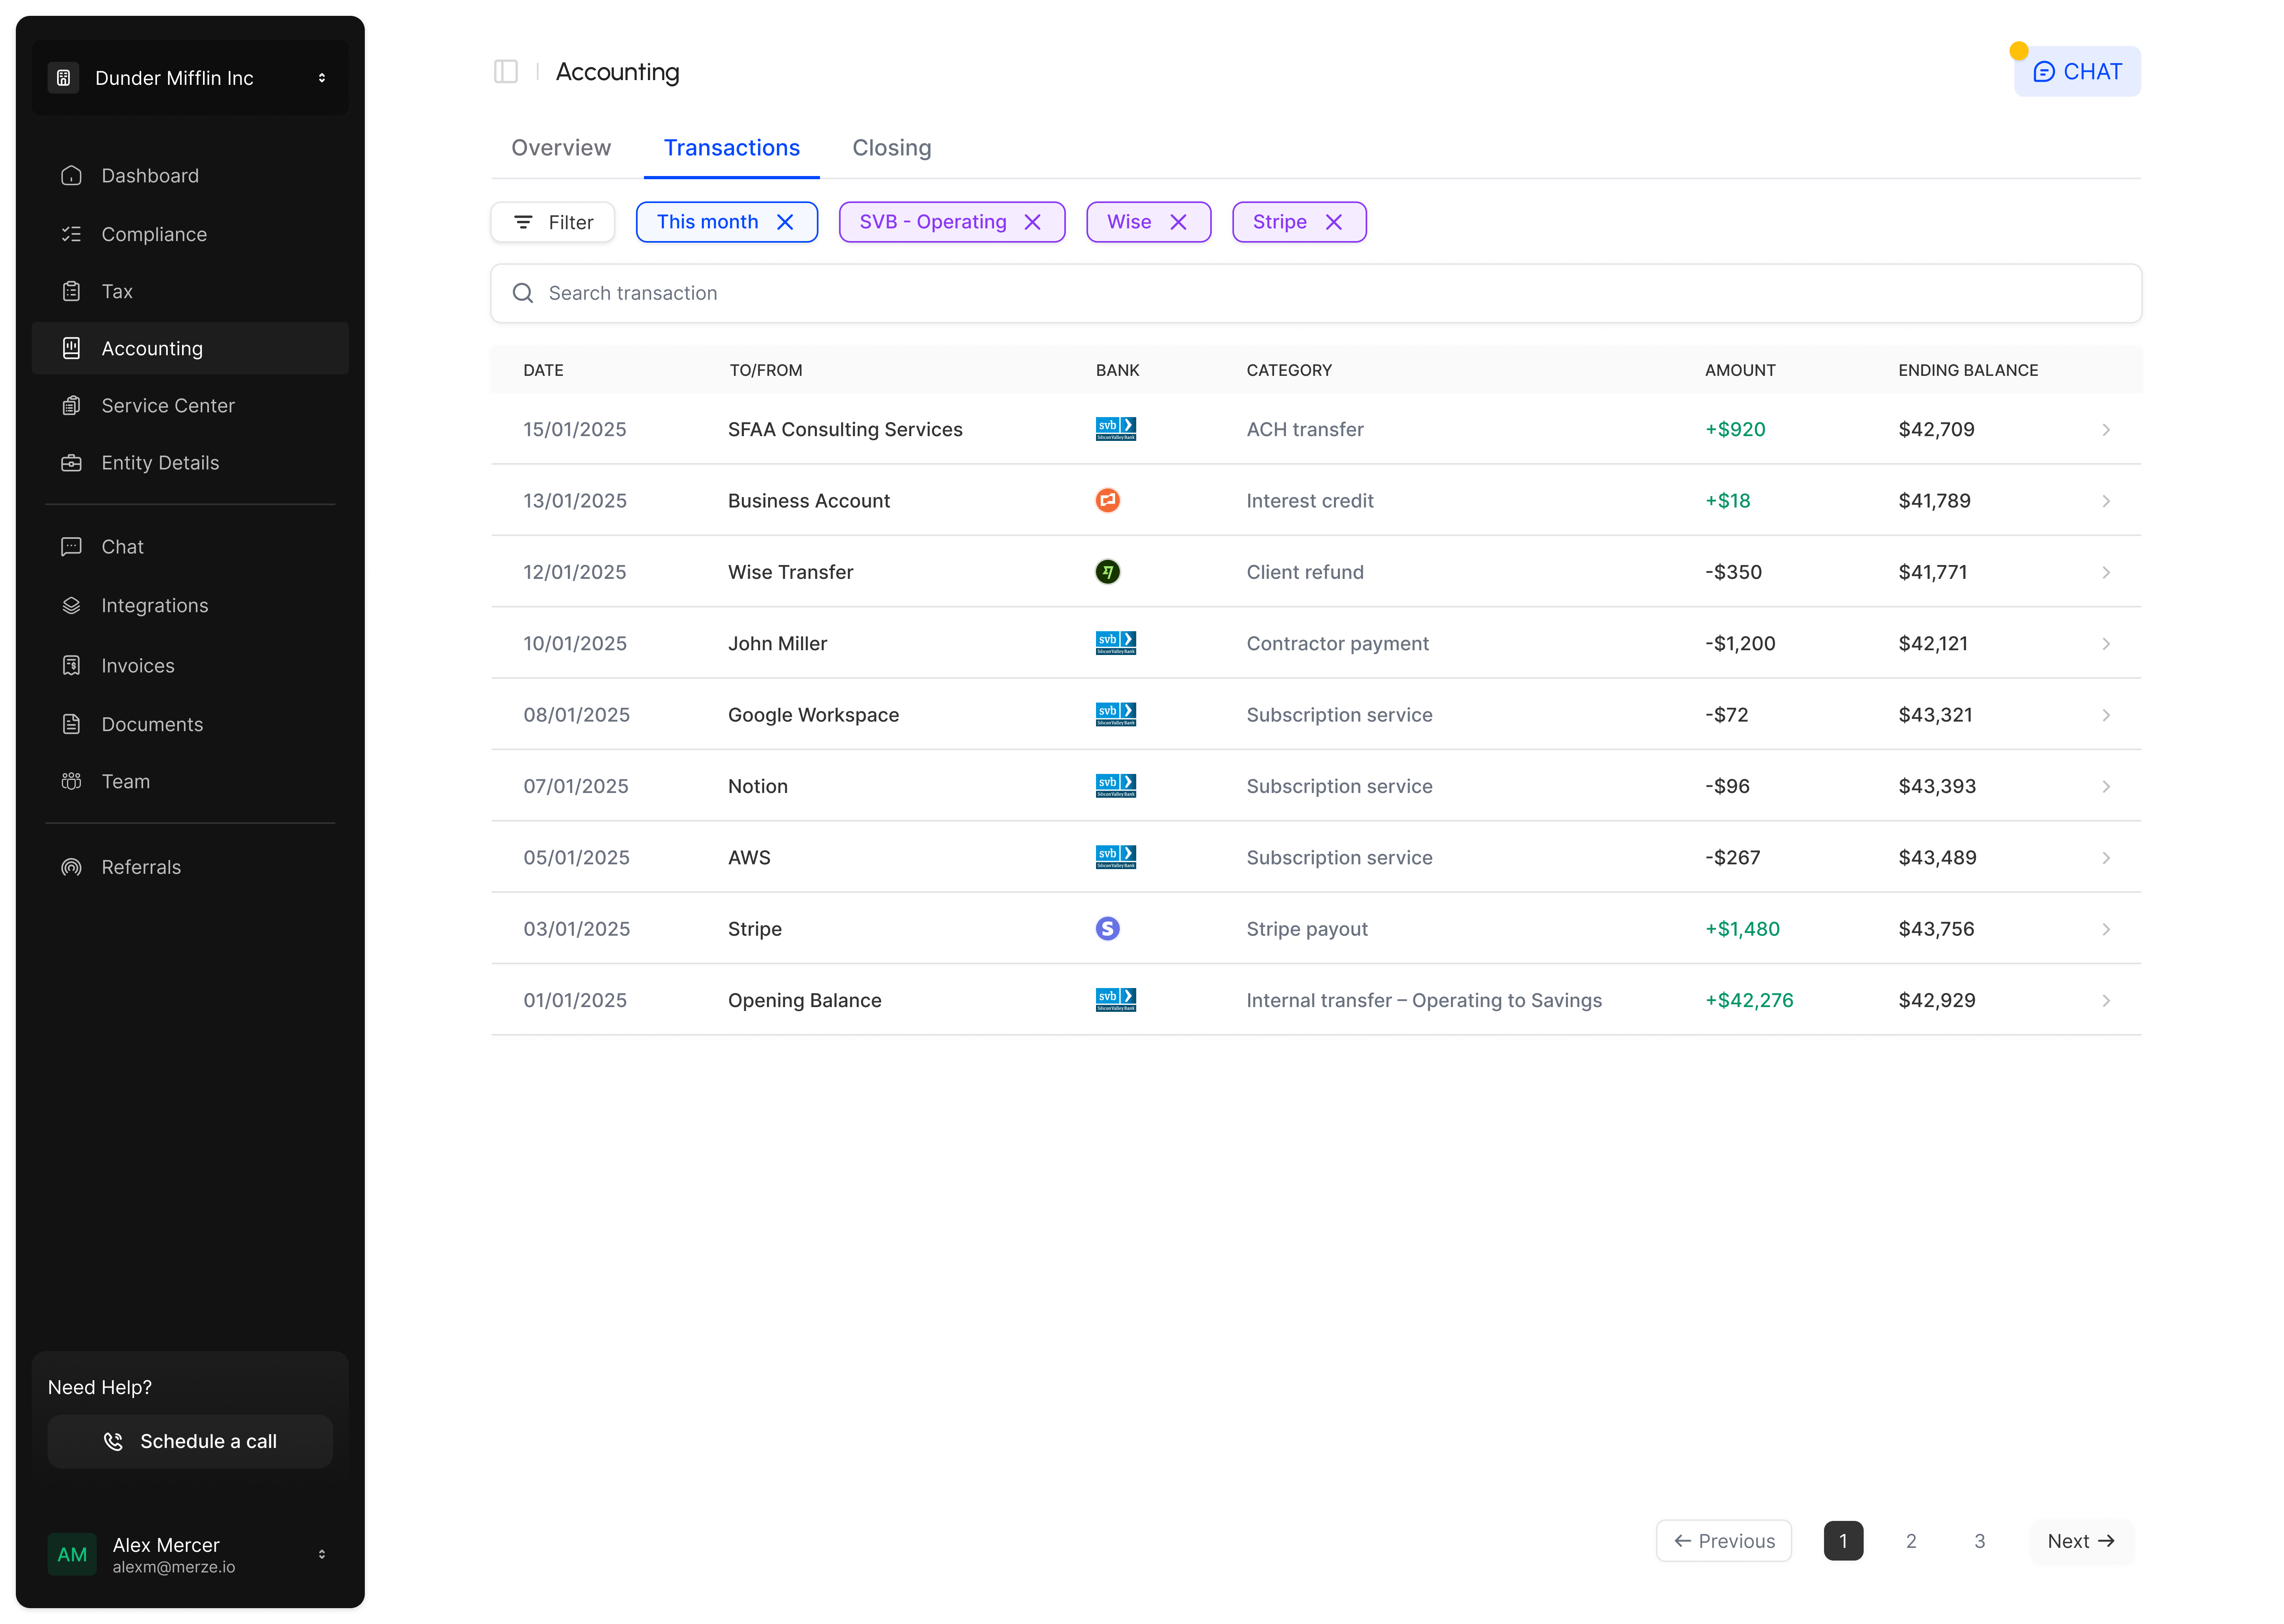Open Compliance from the sidebar
Screen dimensions: 2284x1624
tap(154, 234)
